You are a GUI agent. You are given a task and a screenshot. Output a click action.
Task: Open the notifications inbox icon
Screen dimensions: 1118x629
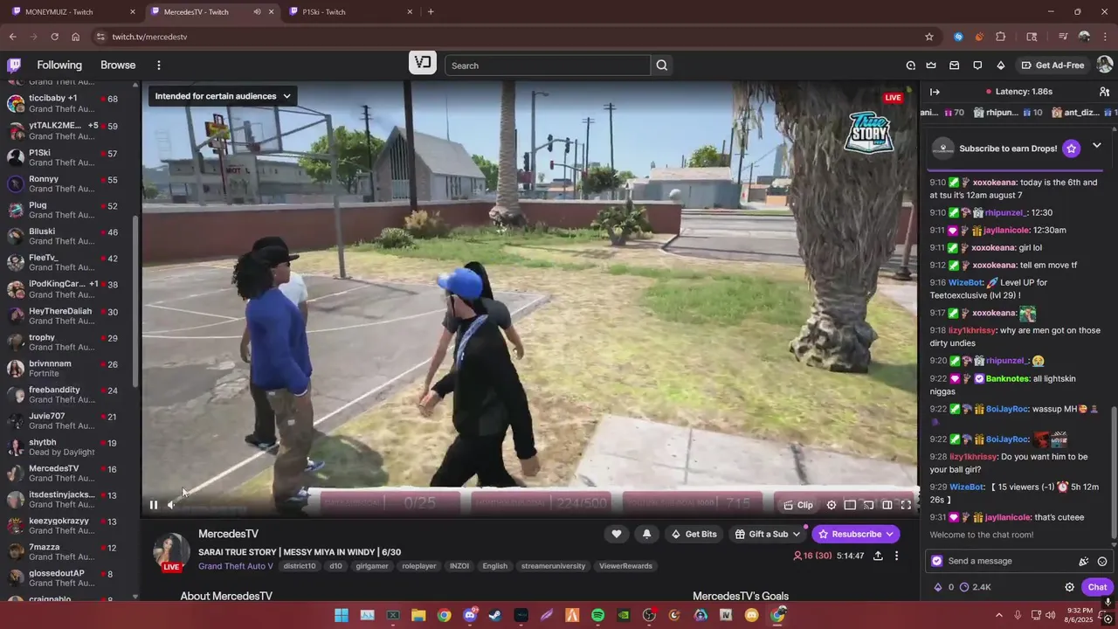(955, 66)
